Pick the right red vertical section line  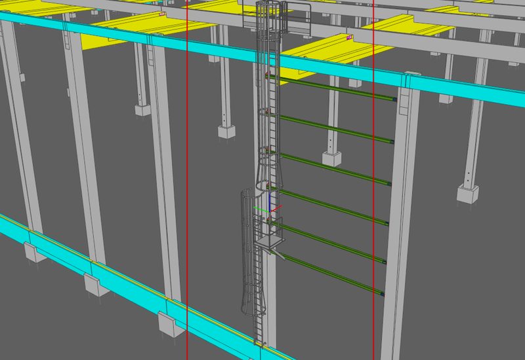coord(373,180)
